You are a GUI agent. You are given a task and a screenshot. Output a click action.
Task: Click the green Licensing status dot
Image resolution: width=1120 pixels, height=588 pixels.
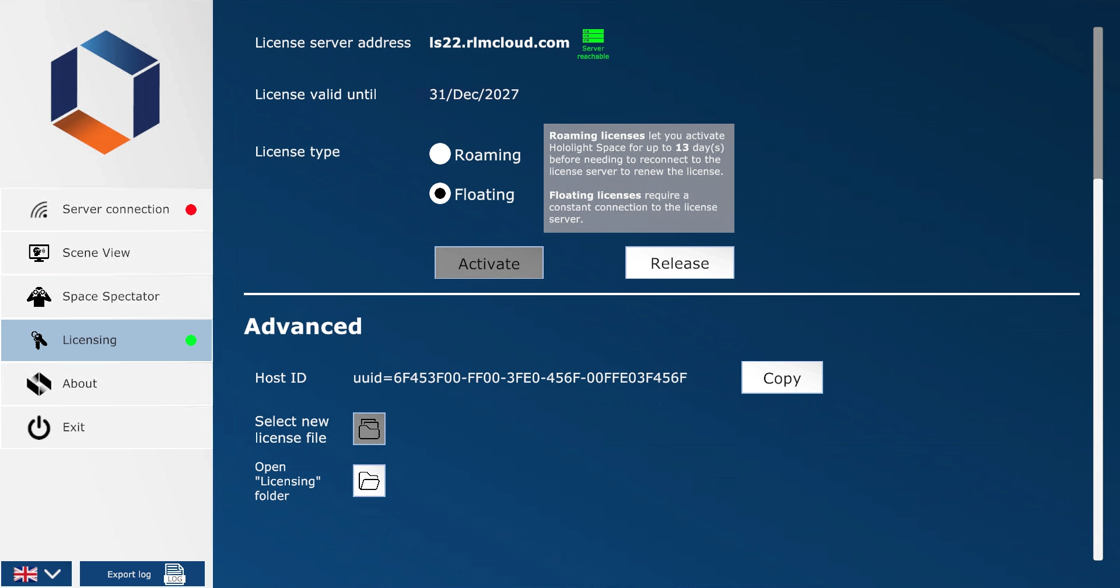[191, 340]
